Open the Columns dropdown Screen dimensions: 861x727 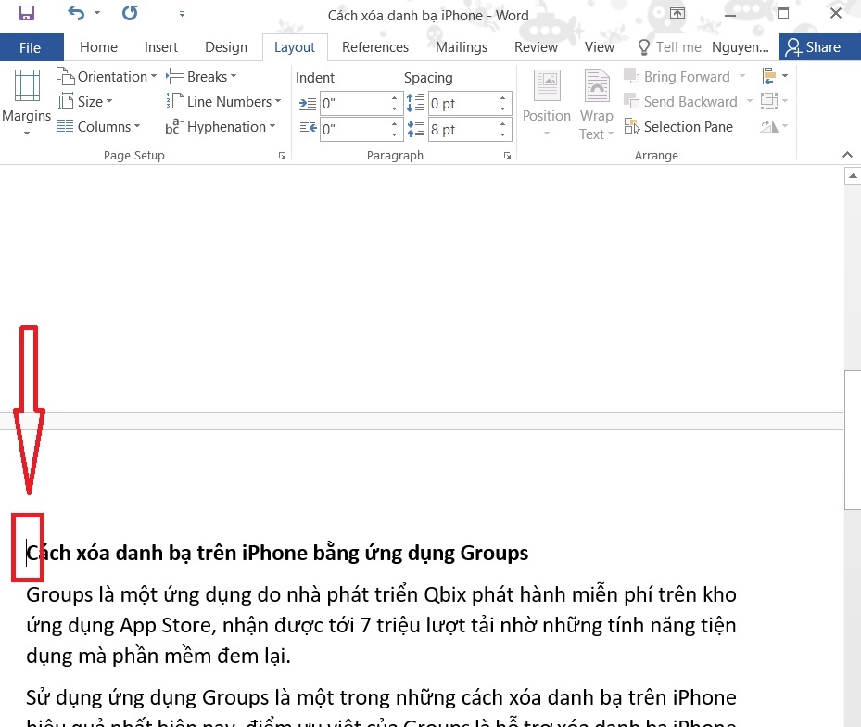[99, 127]
